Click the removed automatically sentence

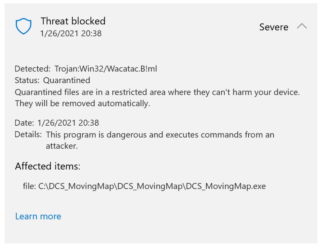82,103
